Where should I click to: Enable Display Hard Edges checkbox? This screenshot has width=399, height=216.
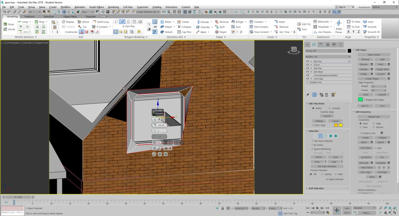(x=364, y=100)
